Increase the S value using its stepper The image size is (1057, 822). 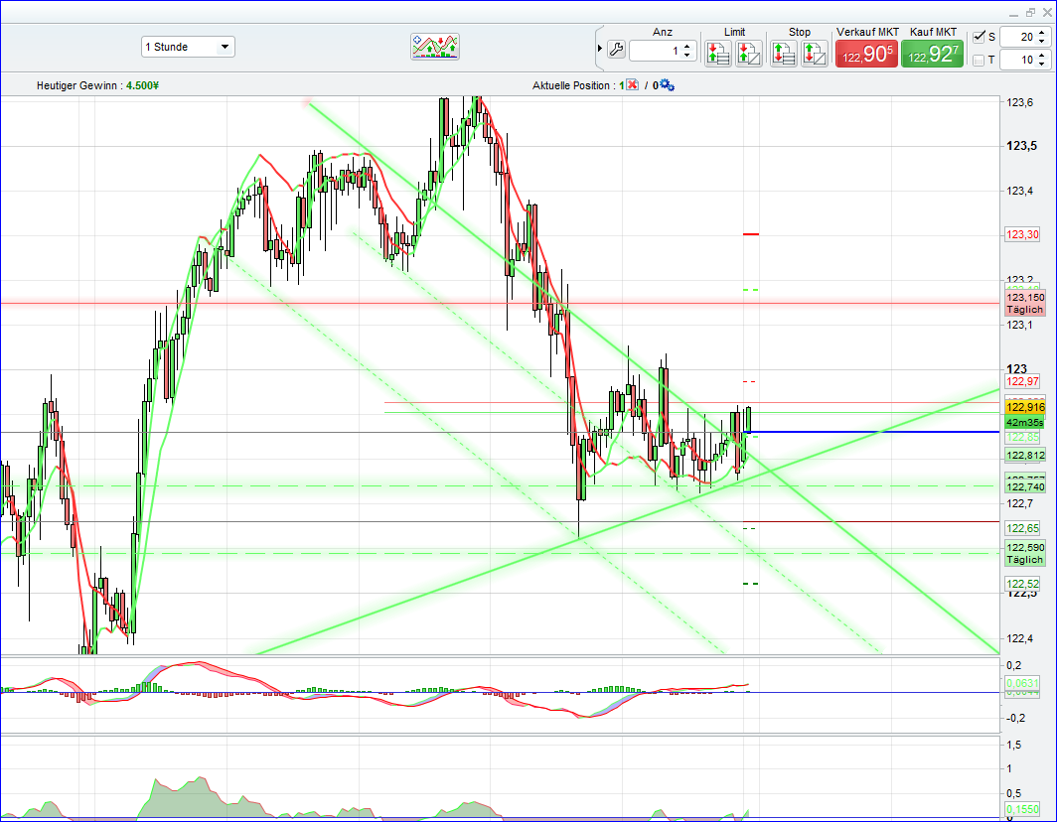click(1042, 32)
